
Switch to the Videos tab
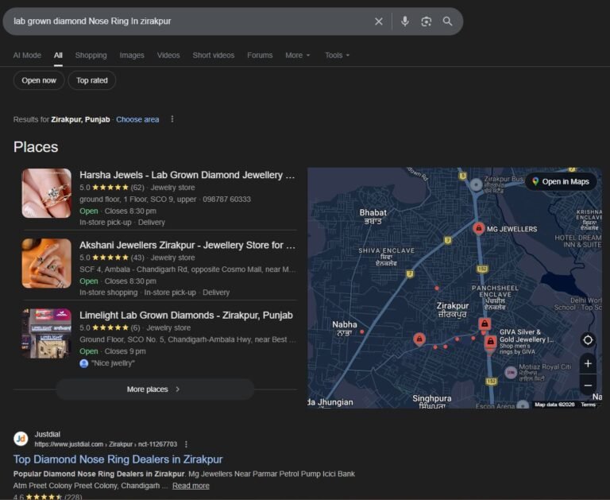168,56
